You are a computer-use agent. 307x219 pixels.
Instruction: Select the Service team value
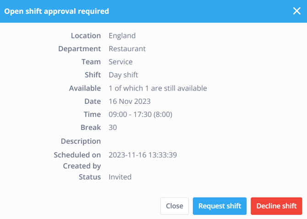point(121,62)
